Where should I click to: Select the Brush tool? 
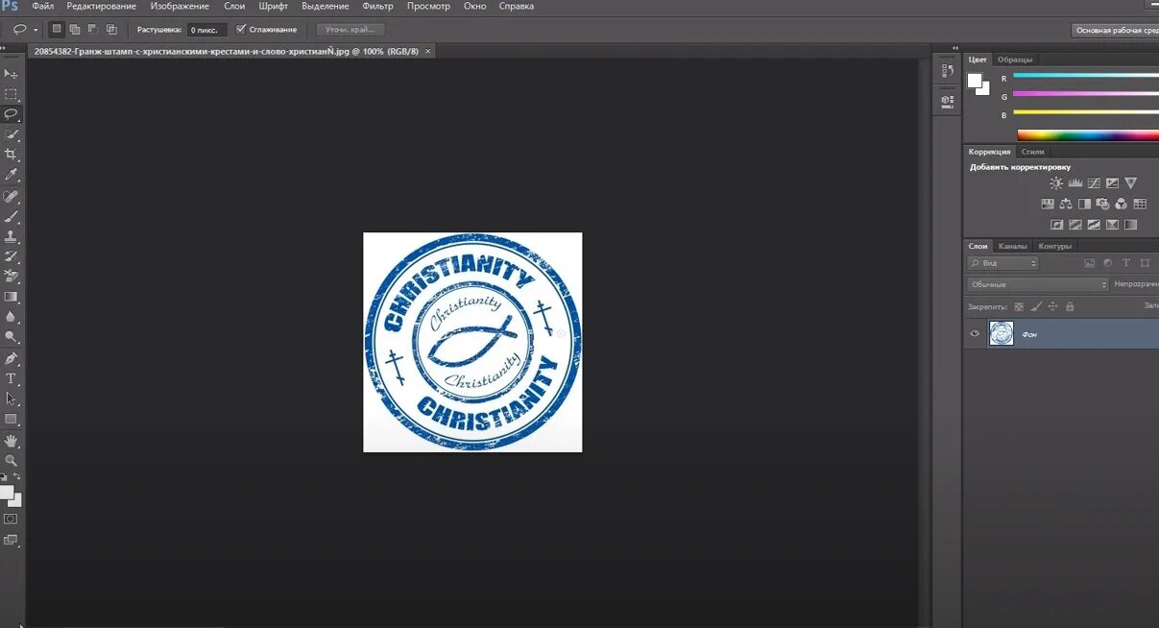[x=12, y=216]
